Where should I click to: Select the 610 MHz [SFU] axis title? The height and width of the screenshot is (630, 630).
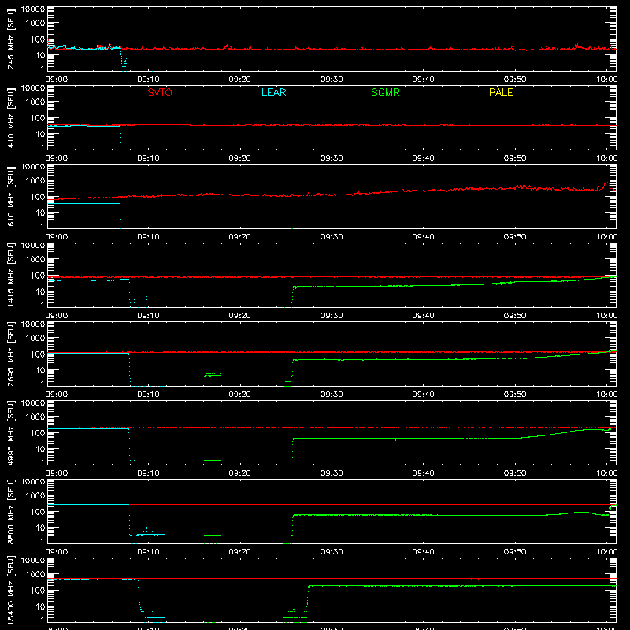[x=11, y=196]
